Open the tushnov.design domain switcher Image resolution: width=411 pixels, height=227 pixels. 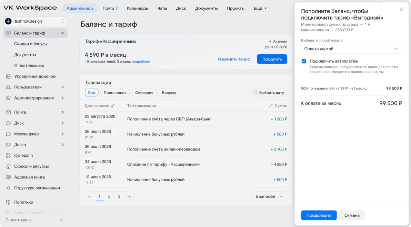coord(36,21)
